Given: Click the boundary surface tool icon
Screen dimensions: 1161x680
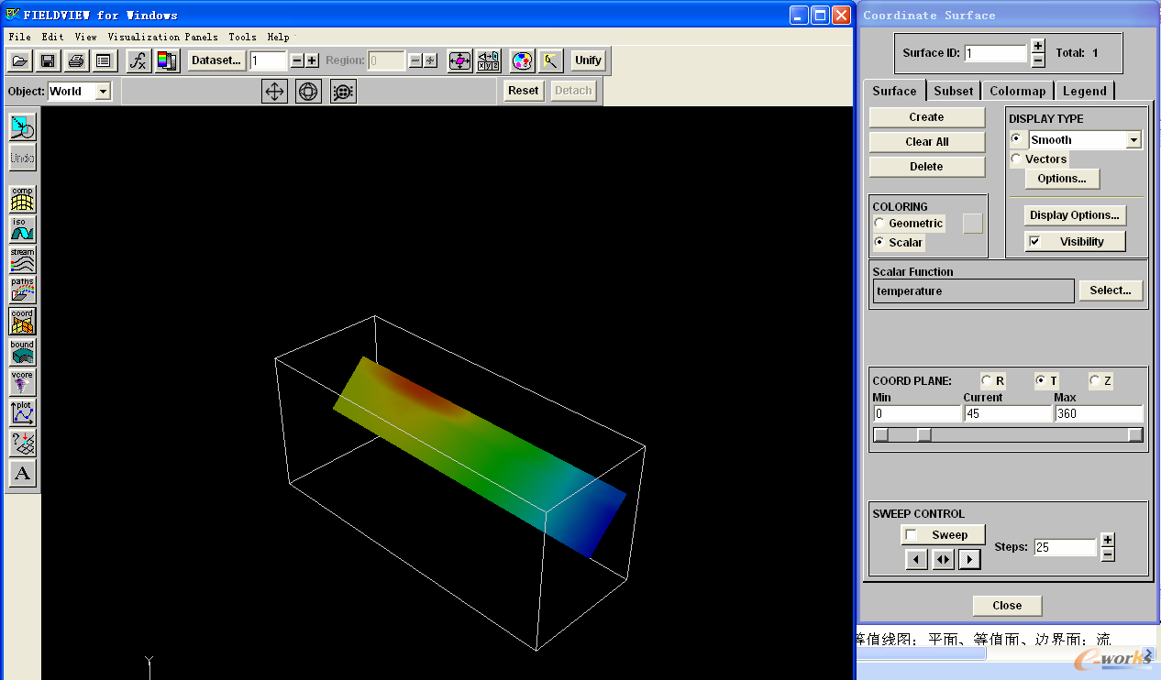Looking at the screenshot, I should [x=22, y=352].
